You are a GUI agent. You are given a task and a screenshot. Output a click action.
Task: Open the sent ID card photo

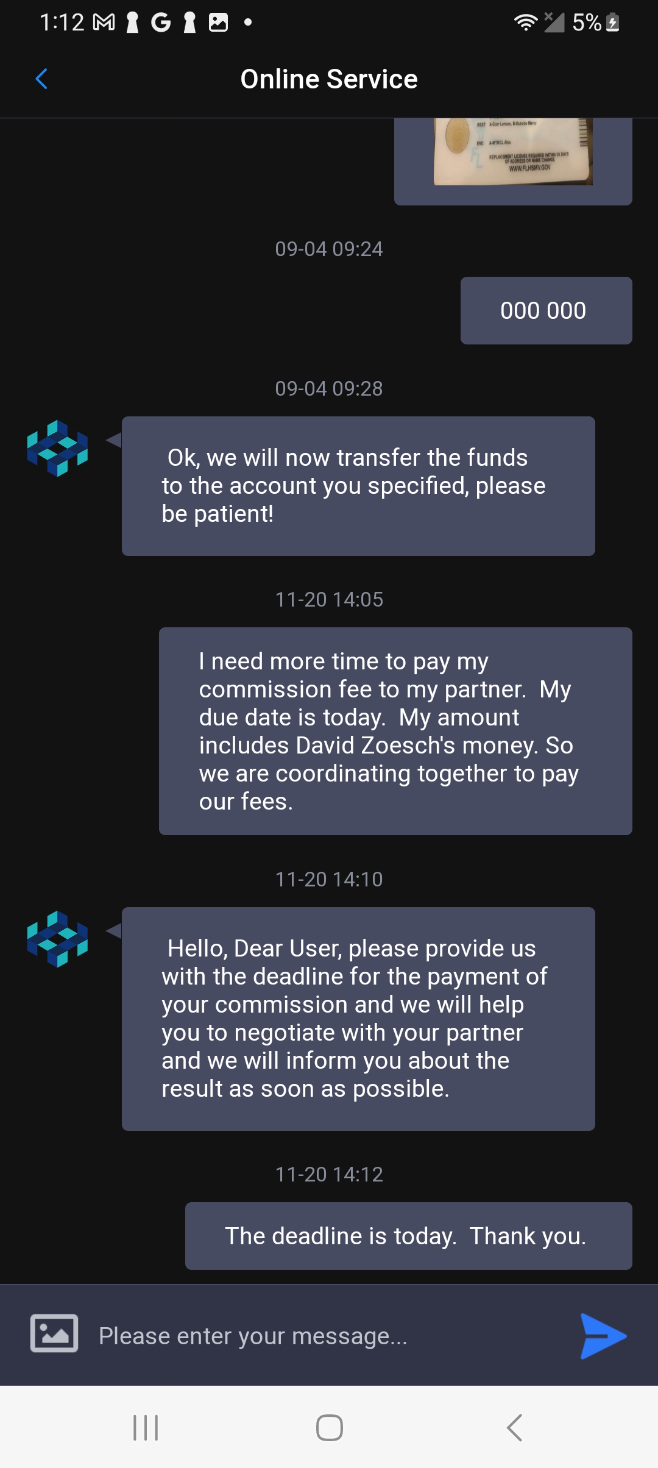[513, 152]
